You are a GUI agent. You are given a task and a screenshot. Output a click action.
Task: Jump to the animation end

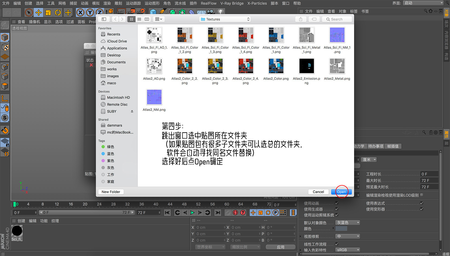pyautogui.click(x=218, y=213)
